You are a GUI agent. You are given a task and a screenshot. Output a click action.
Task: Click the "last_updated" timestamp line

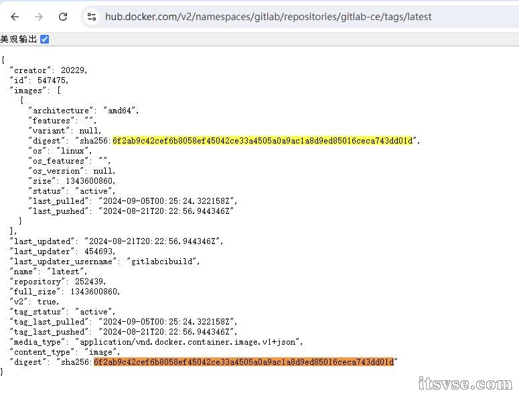click(x=116, y=241)
